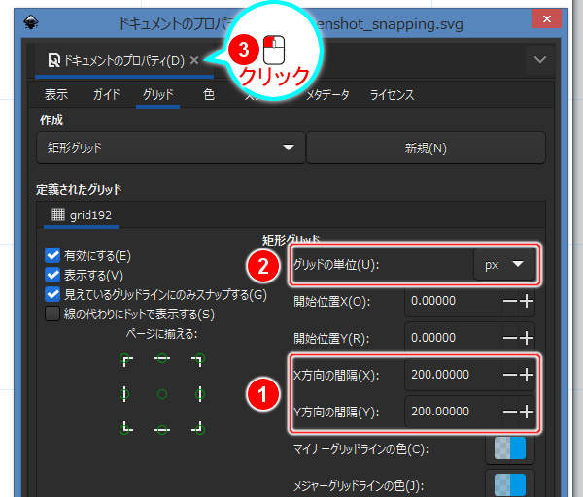Open the 色 tab
The image size is (583, 497).
(209, 95)
